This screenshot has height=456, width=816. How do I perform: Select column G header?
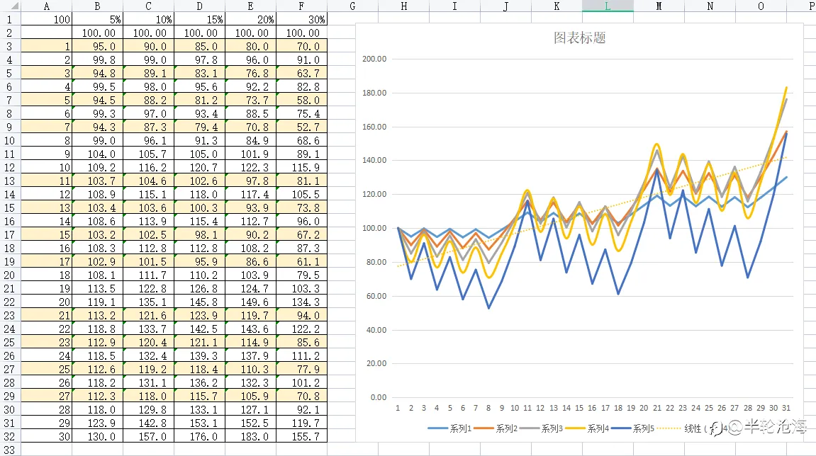[353, 6]
